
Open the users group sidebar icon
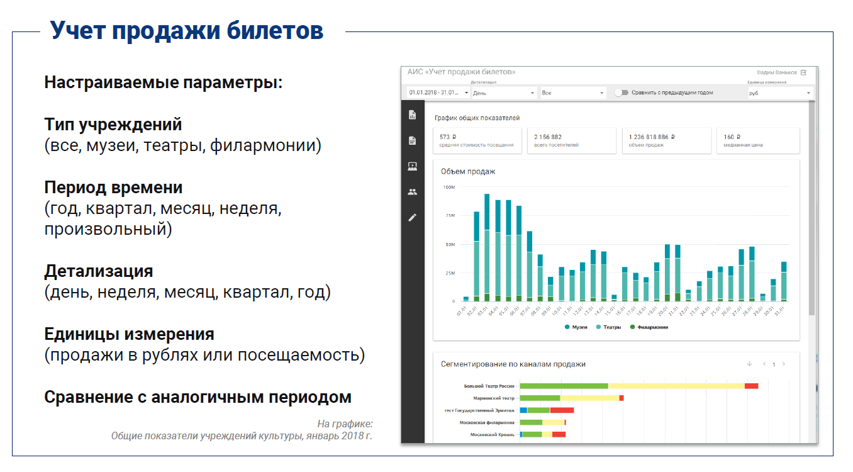tap(412, 192)
